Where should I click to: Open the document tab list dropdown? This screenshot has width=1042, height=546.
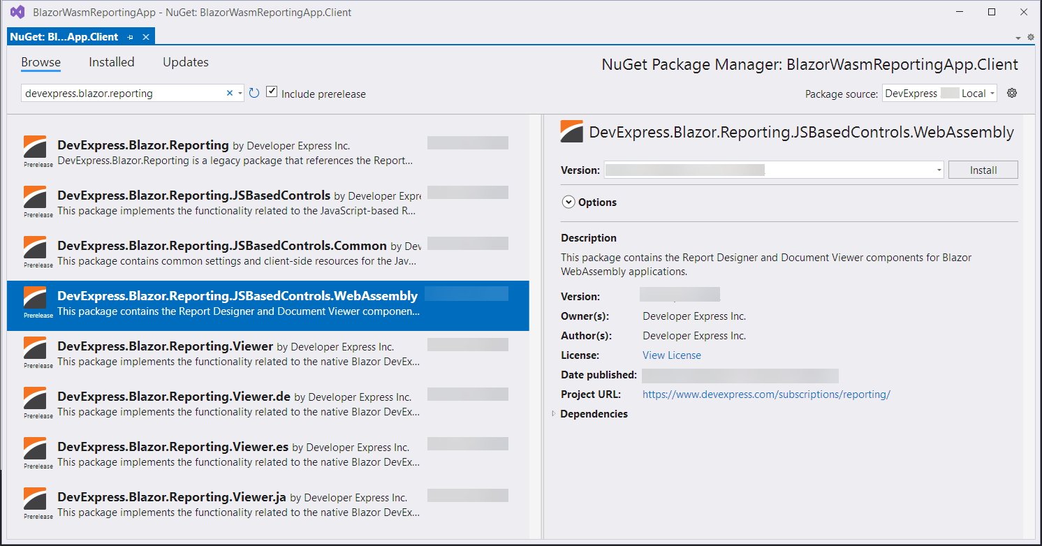pyautogui.click(x=1018, y=38)
